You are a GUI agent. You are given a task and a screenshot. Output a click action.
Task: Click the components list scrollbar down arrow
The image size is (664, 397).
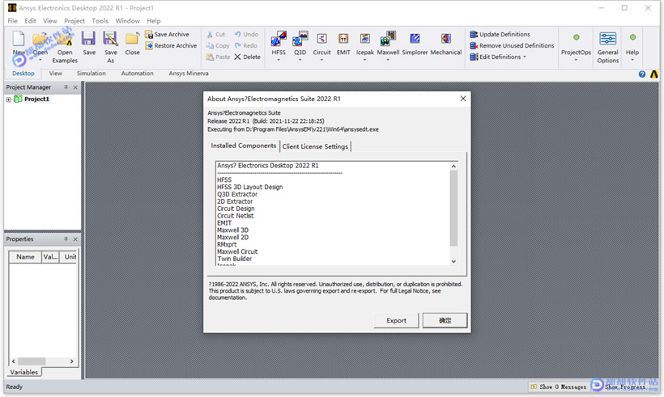[453, 261]
